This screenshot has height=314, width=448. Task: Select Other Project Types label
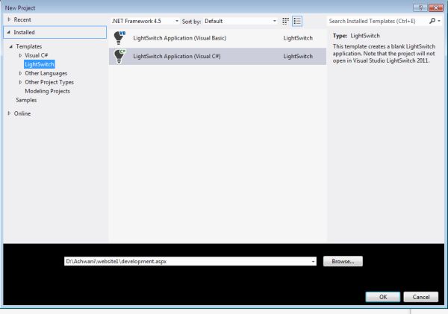[x=49, y=82]
